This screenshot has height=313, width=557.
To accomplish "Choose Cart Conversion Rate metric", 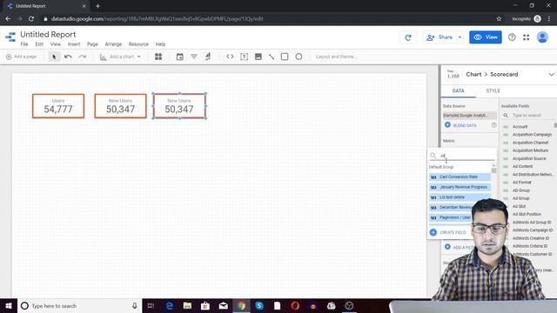I will (x=460, y=176).
